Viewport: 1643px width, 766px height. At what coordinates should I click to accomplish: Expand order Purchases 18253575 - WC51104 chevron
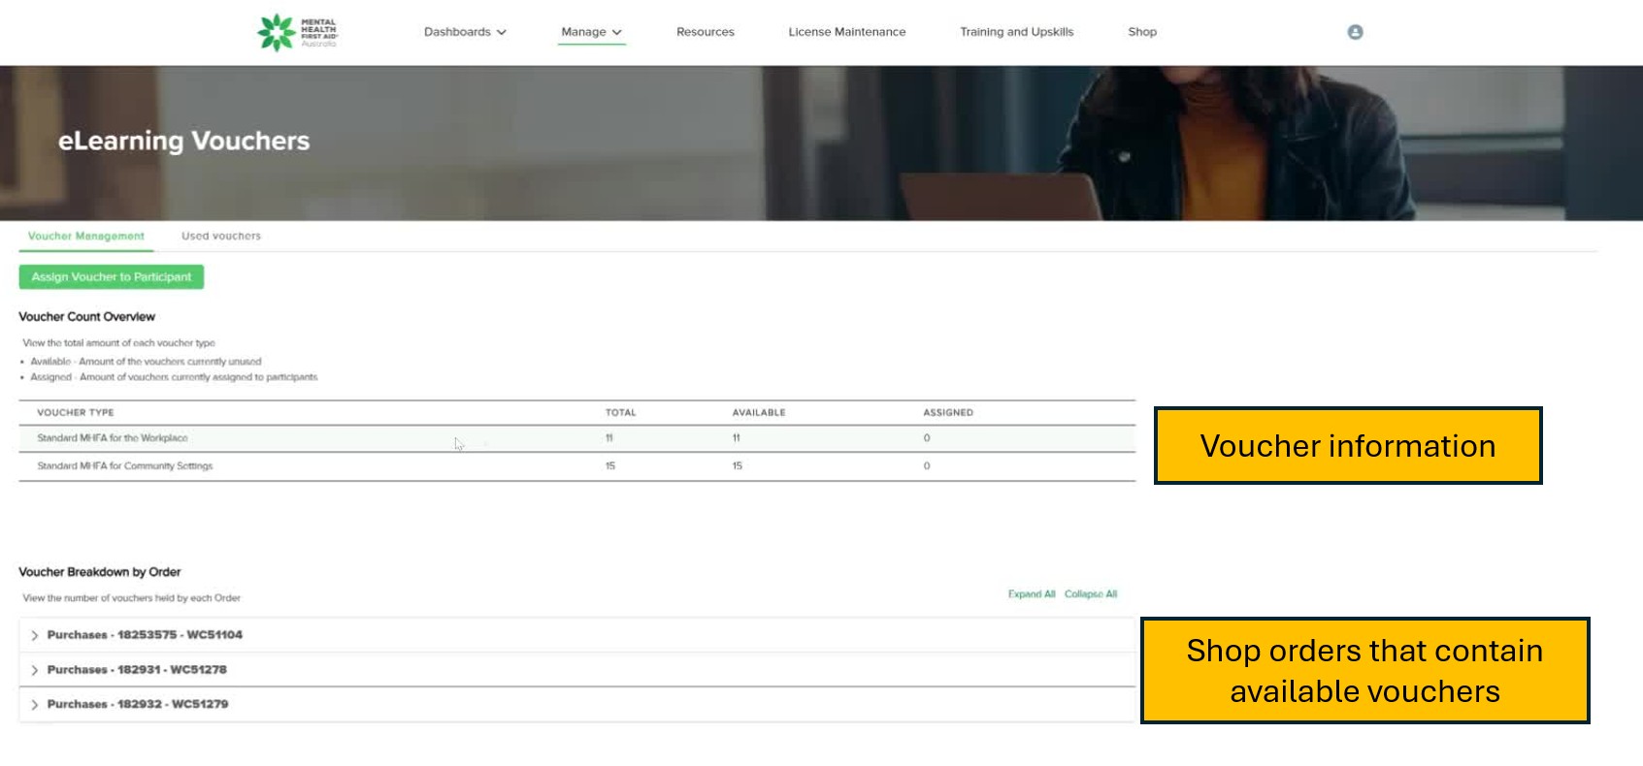coord(35,635)
